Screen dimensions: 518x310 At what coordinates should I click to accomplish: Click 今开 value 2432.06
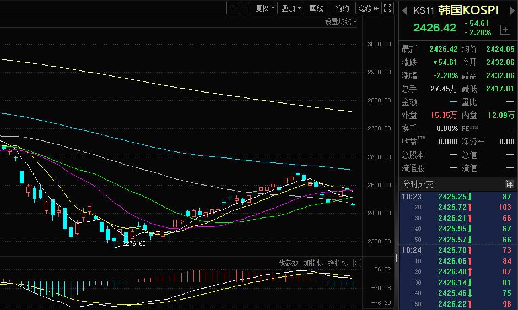[500, 62]
